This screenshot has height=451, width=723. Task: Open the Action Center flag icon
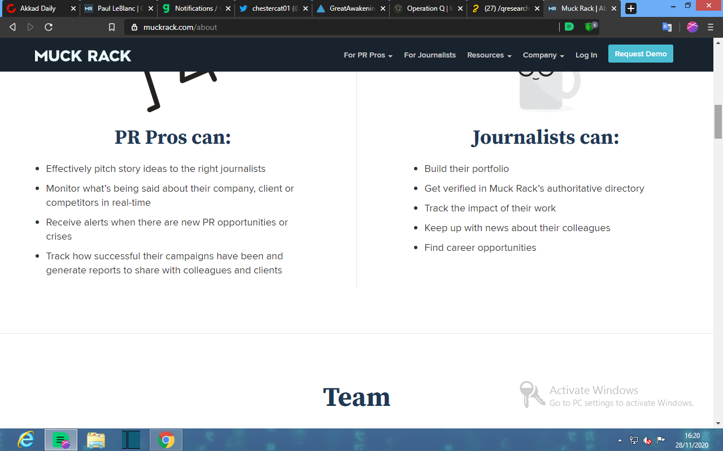pyautogui.click(x=661, y=440)
